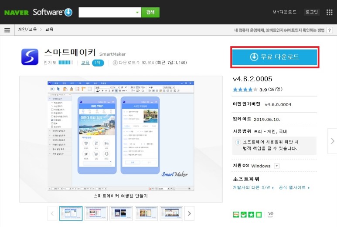Open MY다운로드 link
The height and width of the screenshot is (227, 337).
click(x=284, y=12)
